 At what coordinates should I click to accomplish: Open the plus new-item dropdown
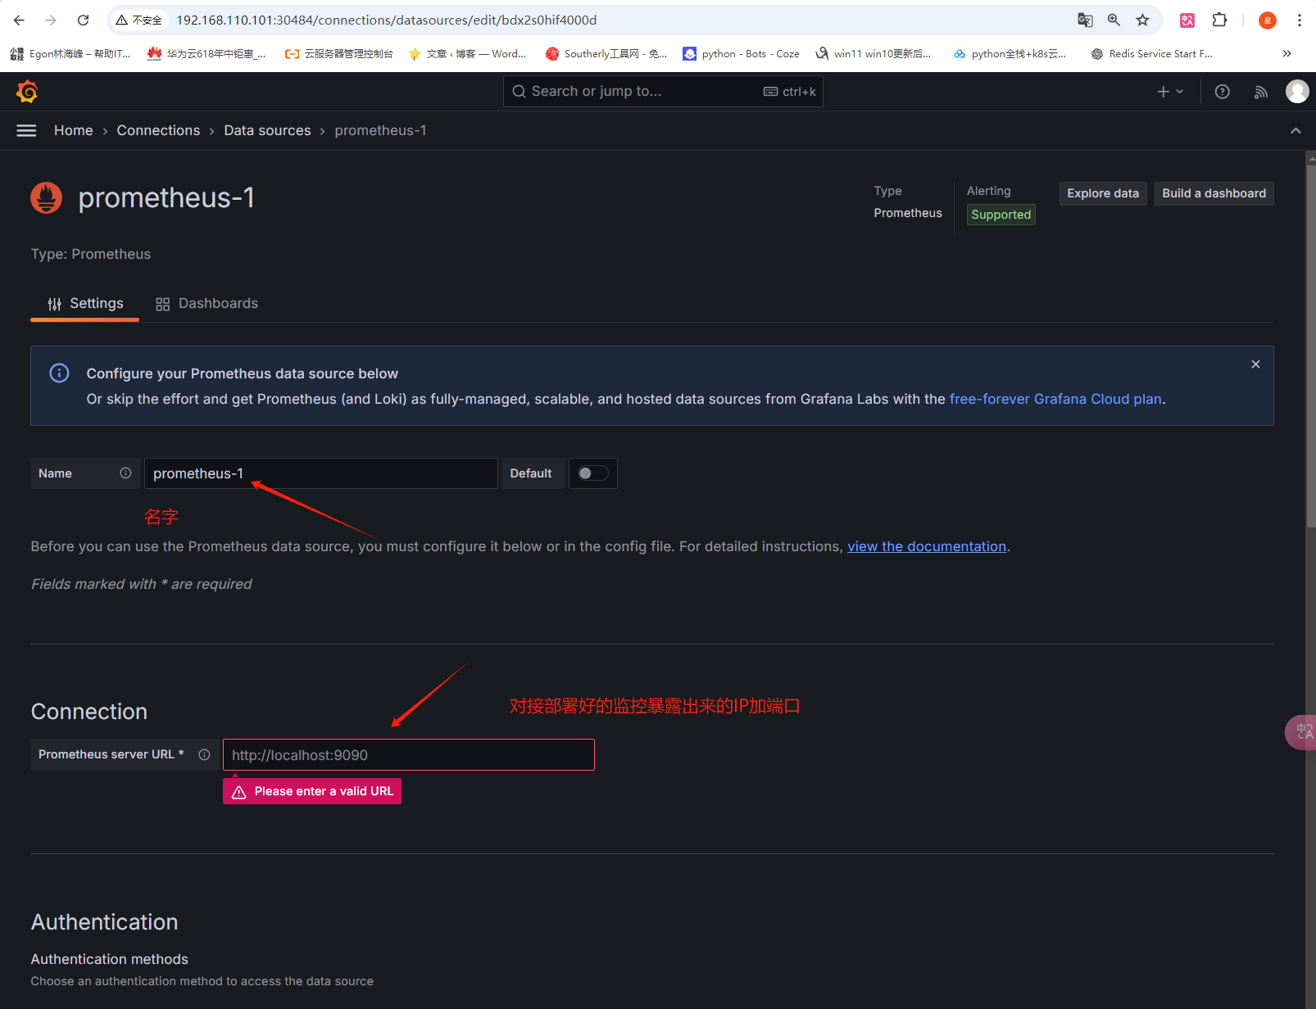click(1170, 92)
